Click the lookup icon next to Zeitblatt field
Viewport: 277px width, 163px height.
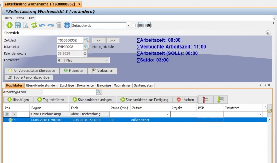(87, 40)
